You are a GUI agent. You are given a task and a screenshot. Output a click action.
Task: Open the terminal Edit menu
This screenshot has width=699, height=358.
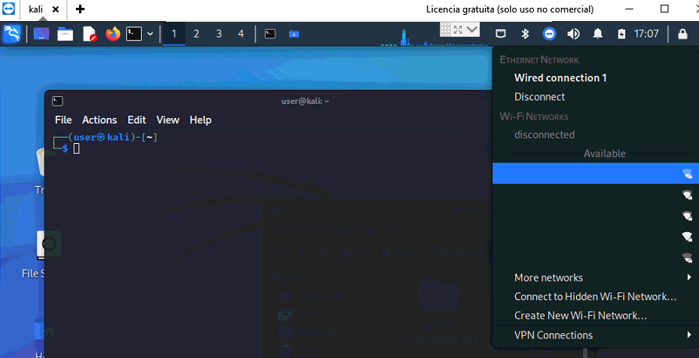pos(136,120)
